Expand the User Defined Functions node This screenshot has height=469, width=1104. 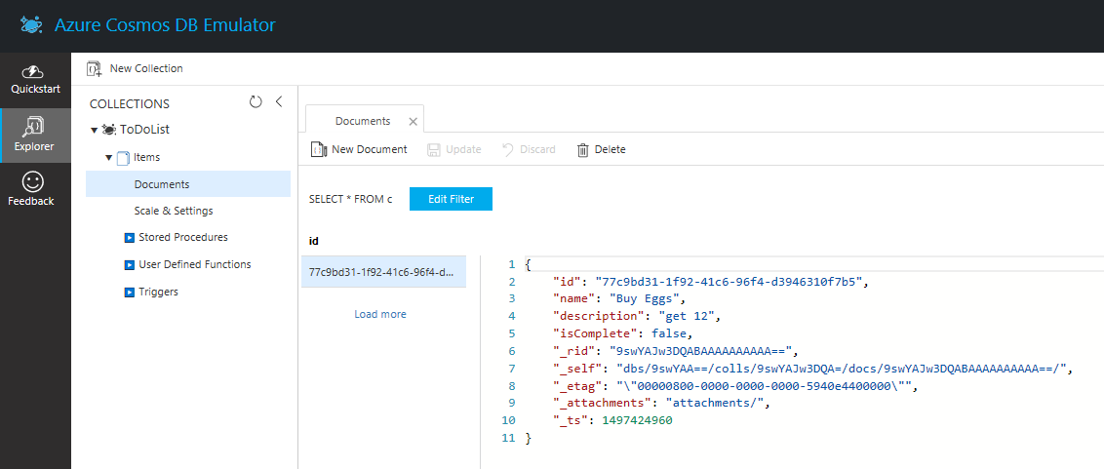coord(129,264)
